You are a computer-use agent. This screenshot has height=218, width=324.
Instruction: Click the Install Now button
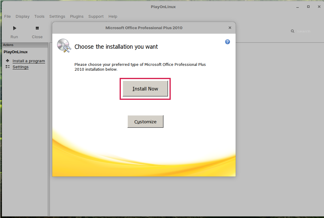145,89
